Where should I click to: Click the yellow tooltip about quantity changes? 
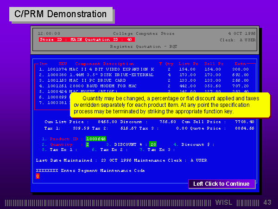[x=170, y=105]
